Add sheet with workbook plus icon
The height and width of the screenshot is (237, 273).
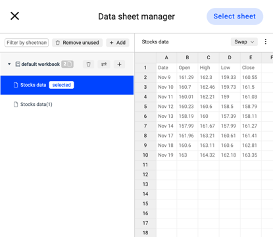(119, 65)
